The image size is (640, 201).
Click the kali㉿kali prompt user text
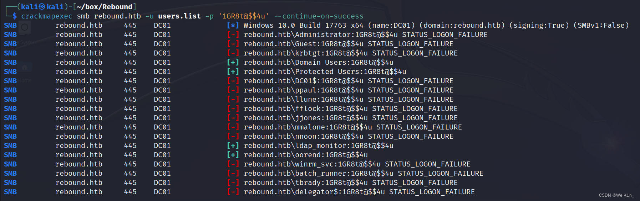pyautogui.click(x=42, y=7)
